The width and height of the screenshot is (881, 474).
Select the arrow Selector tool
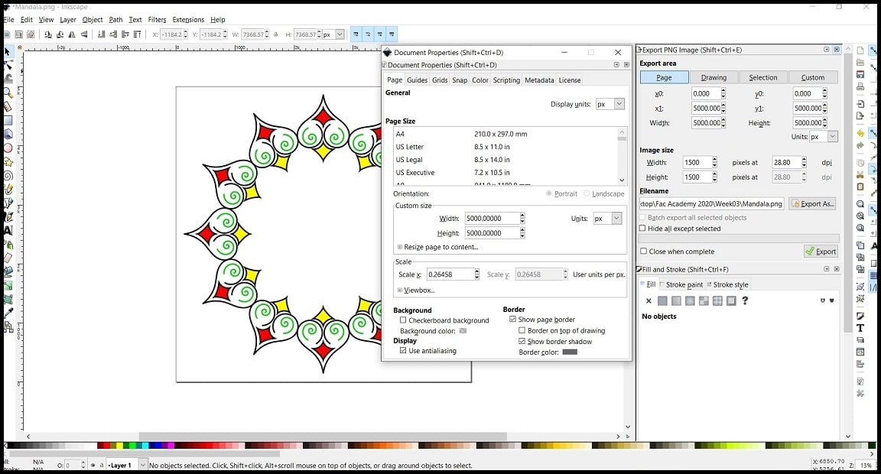pyautogui.click(x=8, y=52)
